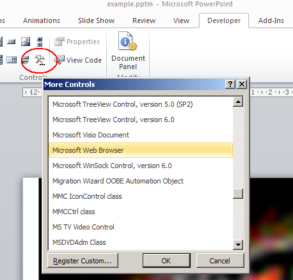Viewport: 293px width, 280px height.
Task: Click the scrollbar thumb in controls list
Action: [x=238, y=194]
